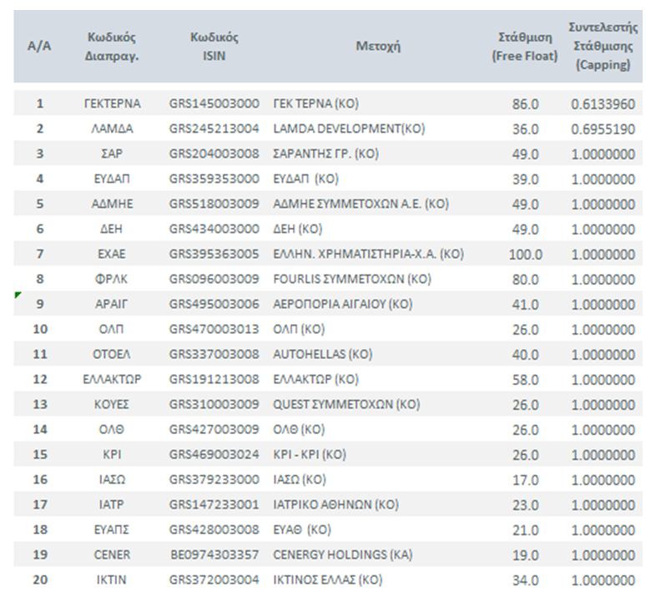
Task: Click stock name FOURLIS ΣΥΜΜΕΤΟΧΩΝ (ΚΟ)
Action: [352, 279]
